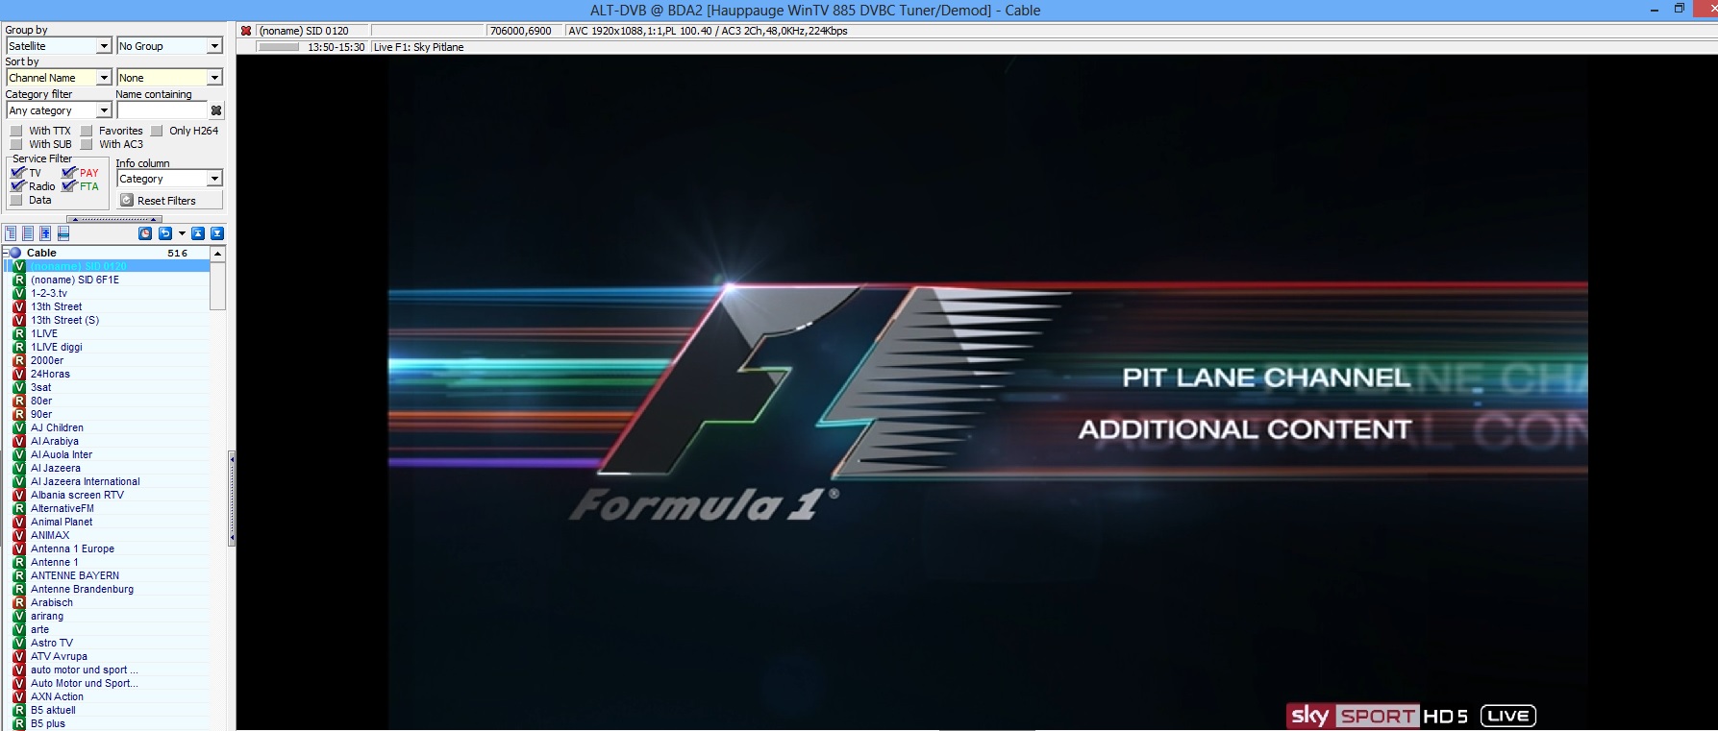The width and height of the screenshot is (1718, 731).
Task: Enable the Only H264 checkbox
Action: (157, 131)
